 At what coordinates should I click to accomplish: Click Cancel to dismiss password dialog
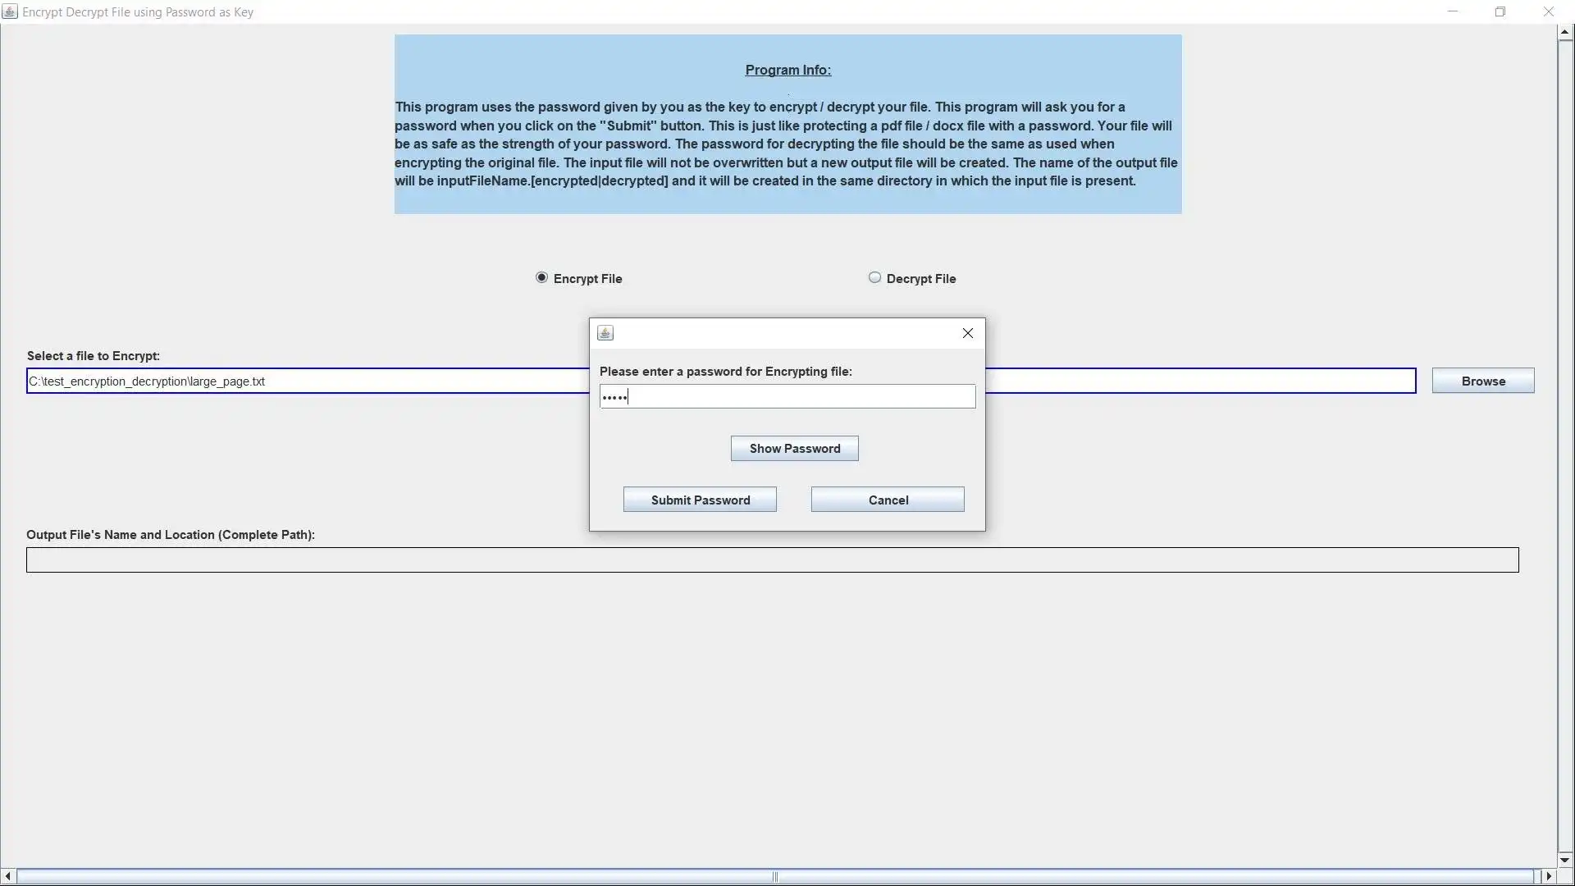[888, 500]
